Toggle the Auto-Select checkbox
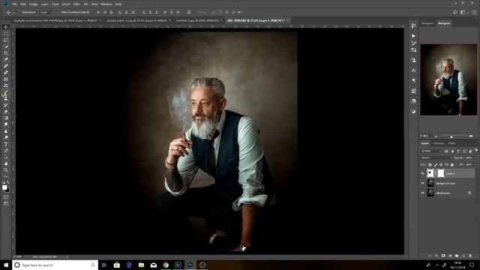480x270 pixels. tap(19, 12)
